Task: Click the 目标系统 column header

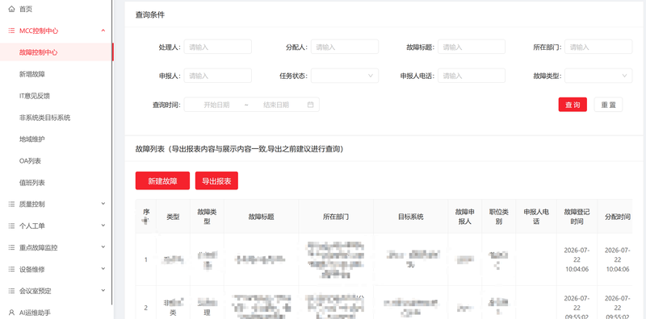Action: click(x=411, y=217)
